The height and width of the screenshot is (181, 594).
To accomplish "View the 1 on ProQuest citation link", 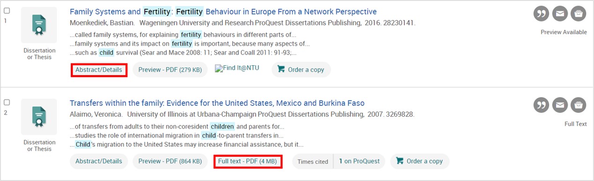I will tap(359, 161).
